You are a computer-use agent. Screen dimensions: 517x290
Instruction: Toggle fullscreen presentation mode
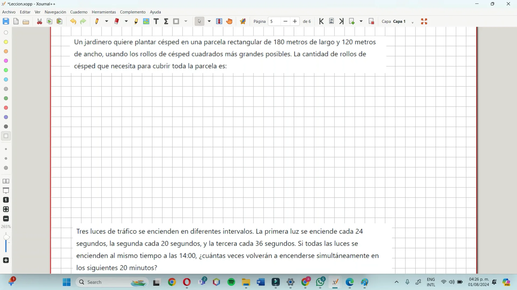[424, 21]
